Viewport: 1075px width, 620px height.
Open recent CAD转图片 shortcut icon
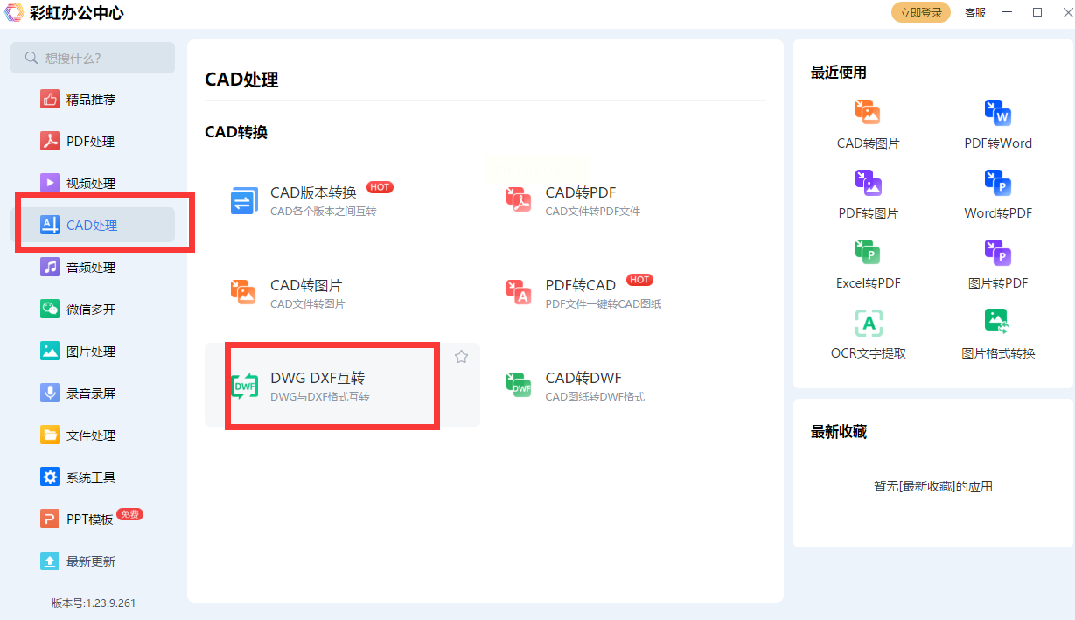pyautogui.click(x=868, y=112)
